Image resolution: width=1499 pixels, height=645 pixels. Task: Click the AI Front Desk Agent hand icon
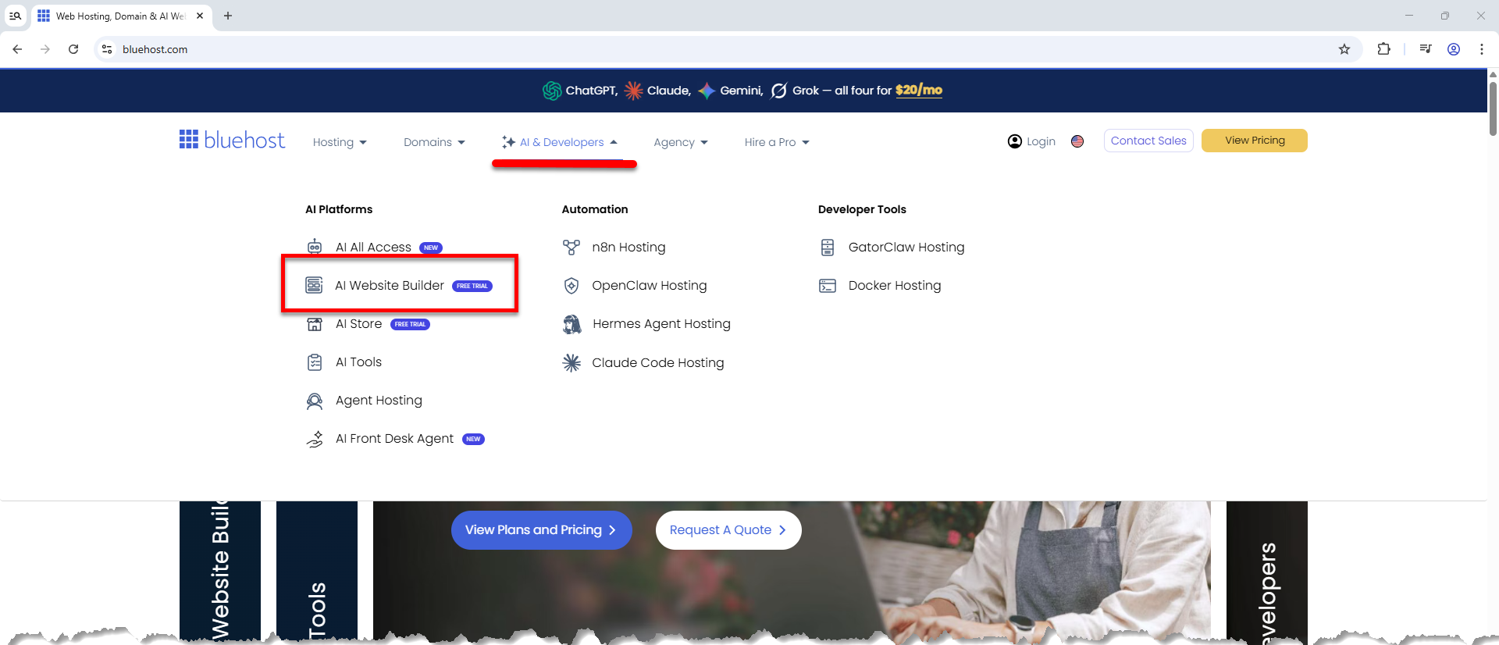(x=315, y=439)
